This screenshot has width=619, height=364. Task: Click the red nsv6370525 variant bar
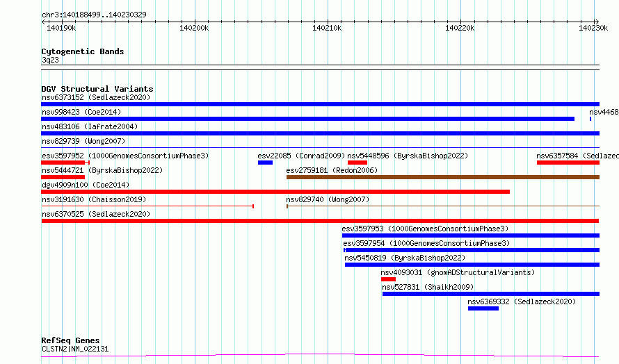[320, 221]
